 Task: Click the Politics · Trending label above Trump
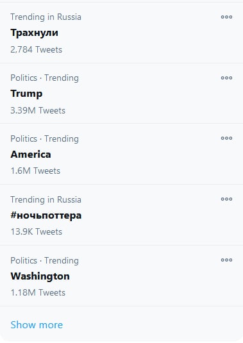pos(45,78)
